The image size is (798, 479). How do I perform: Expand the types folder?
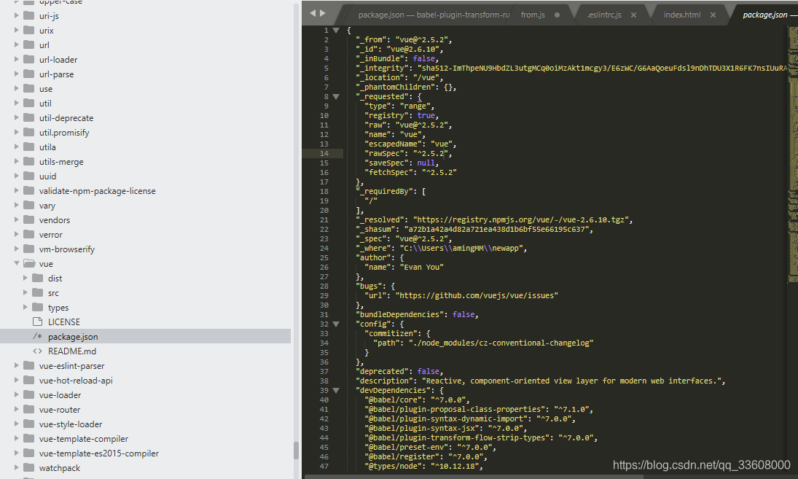pyautogui.click(x=26, y=307)
